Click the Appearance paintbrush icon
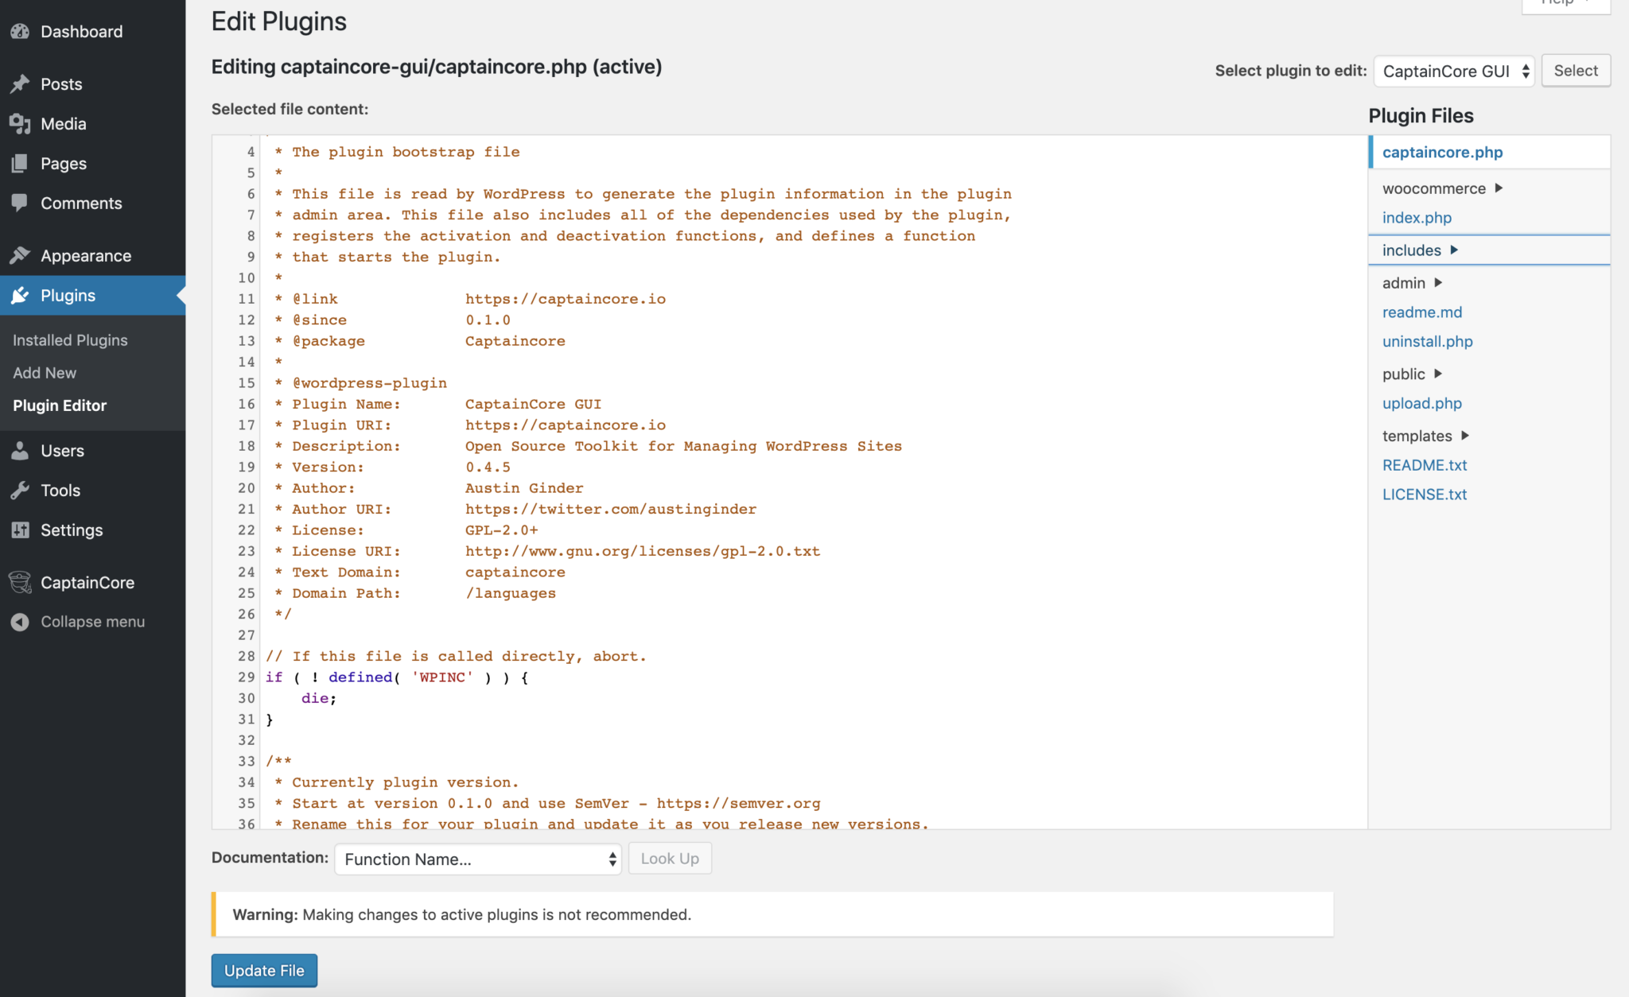This screenshot has width=1629, height=997. click(x=20, y=256)
